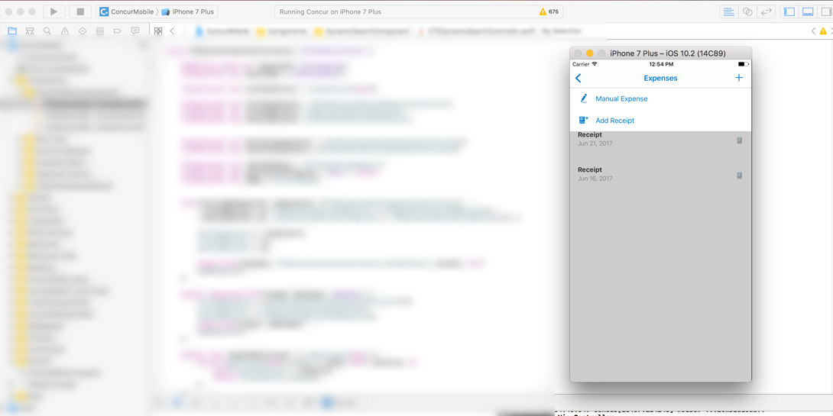The width and height of the screenshot is (833, 416).
Task: Tap the plus button in Expenses header
Action: click(x=738, y=77)
